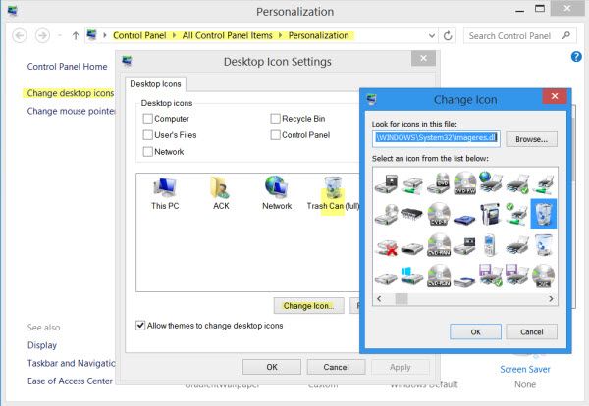The image size is (589, 406).
Task: Open the Change mouse pointers link
Action: (x=71, y=111)
